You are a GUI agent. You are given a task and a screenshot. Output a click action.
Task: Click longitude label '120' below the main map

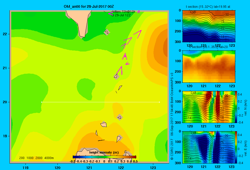point(57,167)
